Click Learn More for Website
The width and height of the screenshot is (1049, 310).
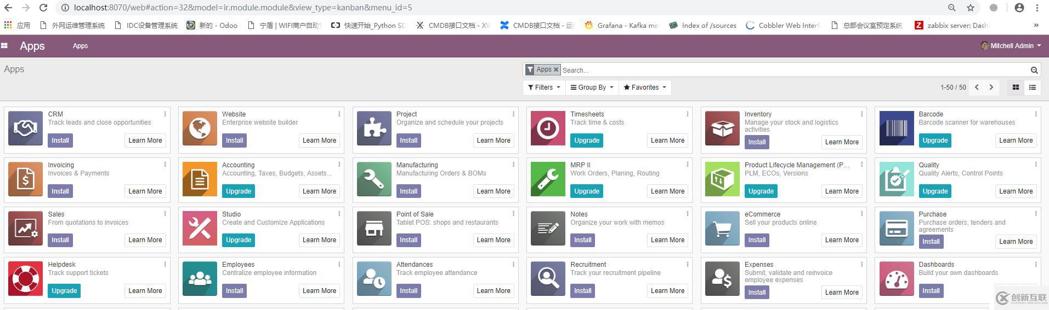click(319, 141)
